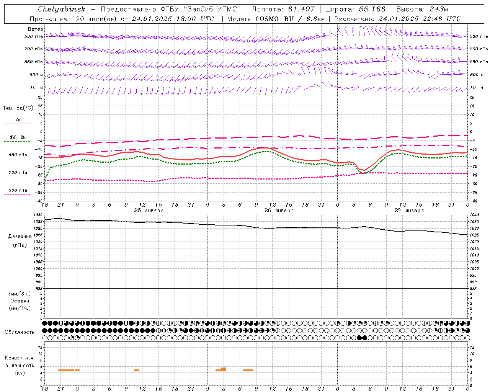Click the "Давление" pressure panel label

[x=20, y=237]
